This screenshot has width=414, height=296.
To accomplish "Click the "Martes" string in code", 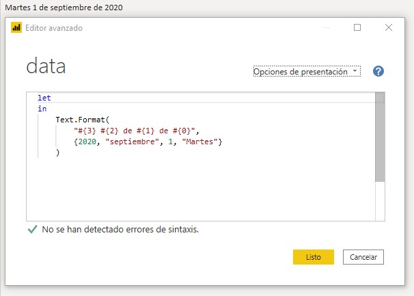I will (x=199, y=142).
